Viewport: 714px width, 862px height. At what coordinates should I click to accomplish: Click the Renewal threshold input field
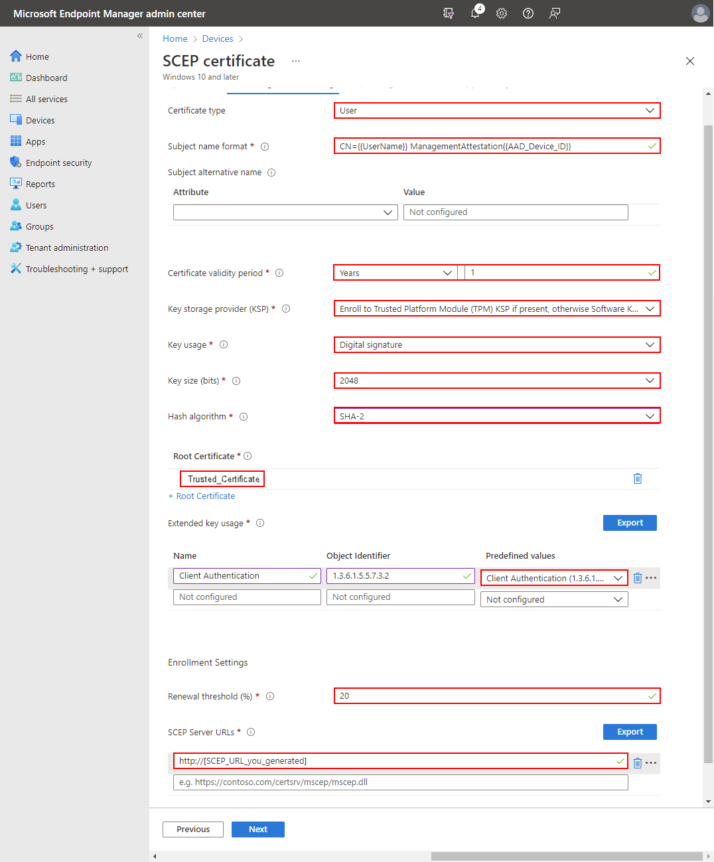click(491, 696)
